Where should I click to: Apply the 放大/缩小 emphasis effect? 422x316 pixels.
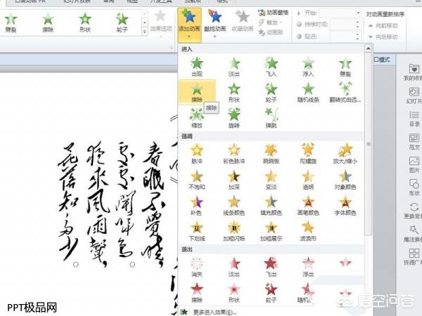coord(345,154)
